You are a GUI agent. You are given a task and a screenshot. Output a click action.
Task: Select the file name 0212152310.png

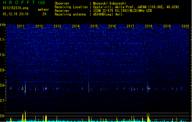16,8
